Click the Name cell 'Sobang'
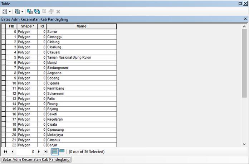This screenshot has height=164, width=249. click(82, 78)
